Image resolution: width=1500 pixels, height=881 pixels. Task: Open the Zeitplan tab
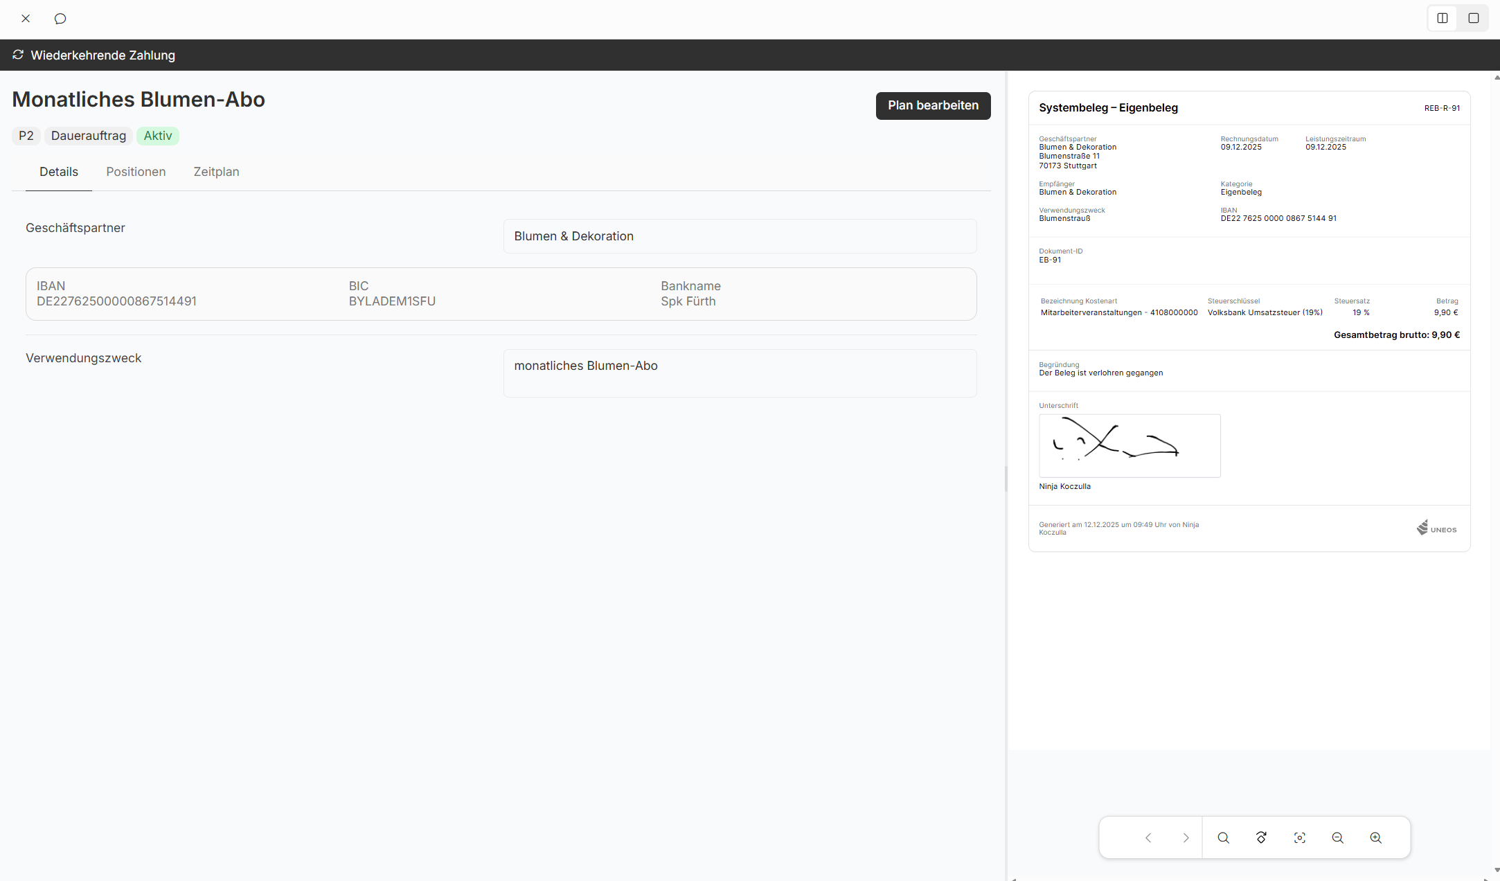[x=216, y=172]
